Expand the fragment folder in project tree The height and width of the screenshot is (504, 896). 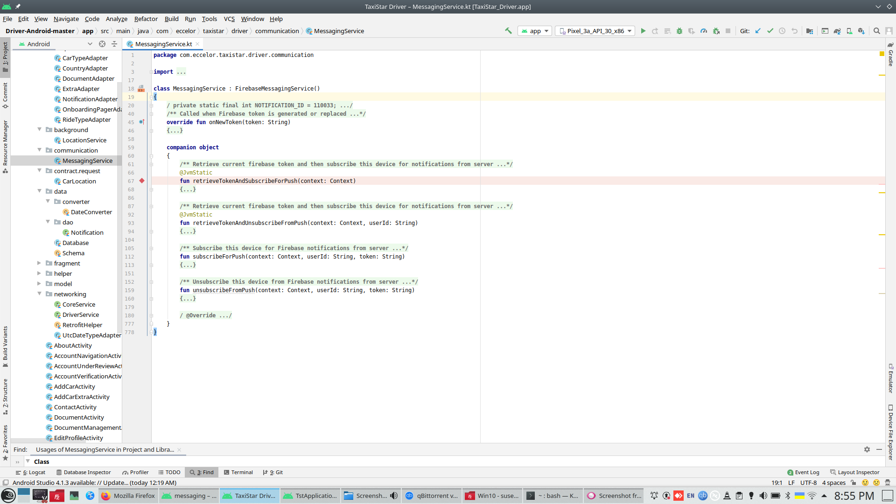point(39,263)
